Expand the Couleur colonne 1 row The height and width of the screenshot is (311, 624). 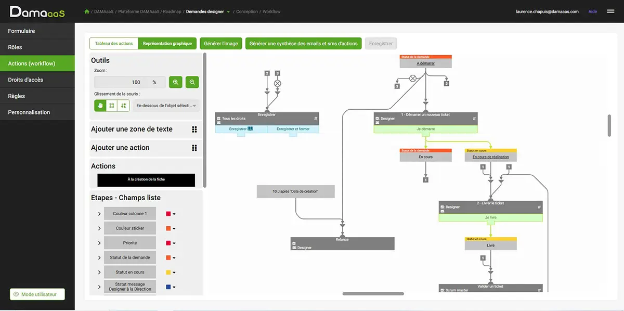click(x=99, y=214)
